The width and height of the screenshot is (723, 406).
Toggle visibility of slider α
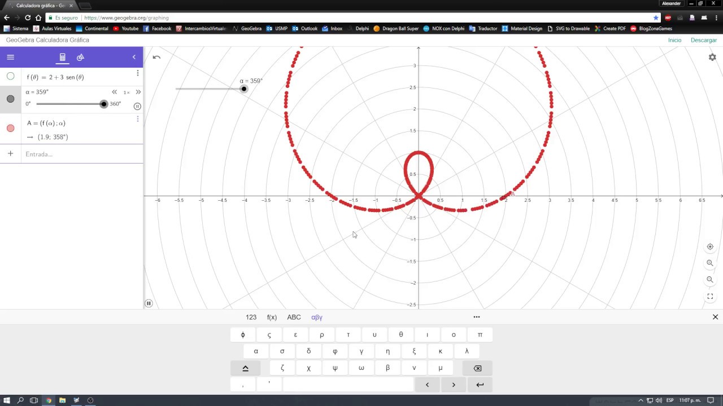10,99
